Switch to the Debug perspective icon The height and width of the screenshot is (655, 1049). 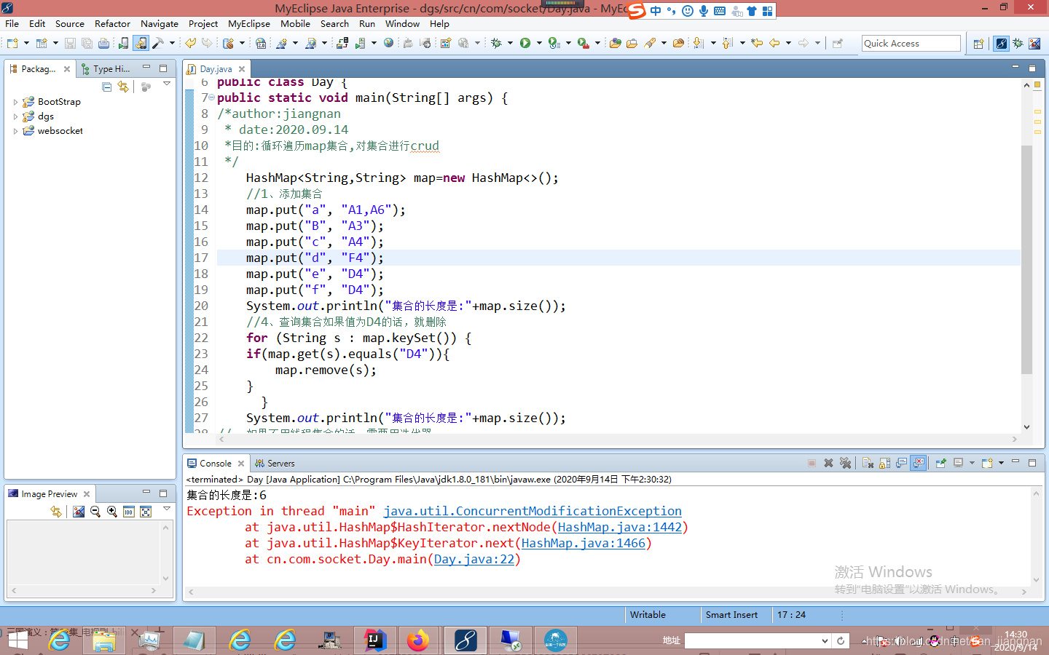click(x=1018, y=44)
